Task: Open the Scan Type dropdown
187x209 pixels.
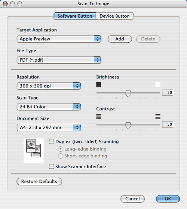Action: tap(49, 107)
